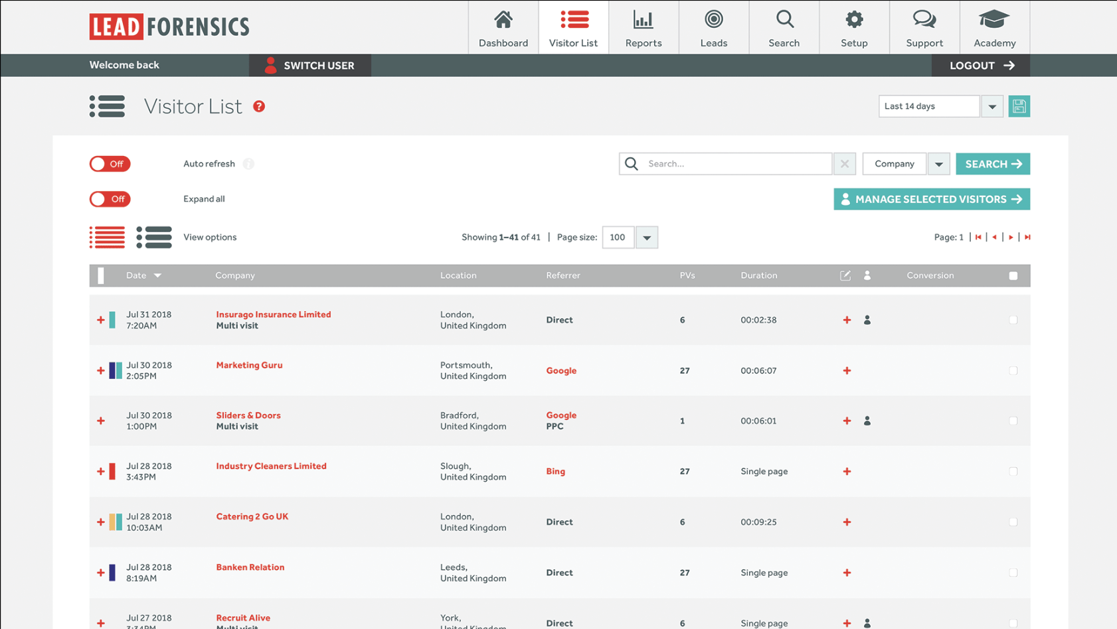Go to the Search tab
The width and height of the screenshot is (1117, 629).
pos(784,27)
